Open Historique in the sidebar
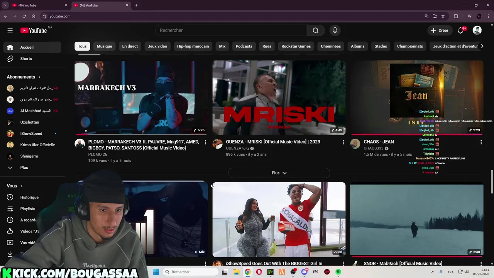Image resolution: width=494 pixels, height=278 pixels. tap(32, 197)
